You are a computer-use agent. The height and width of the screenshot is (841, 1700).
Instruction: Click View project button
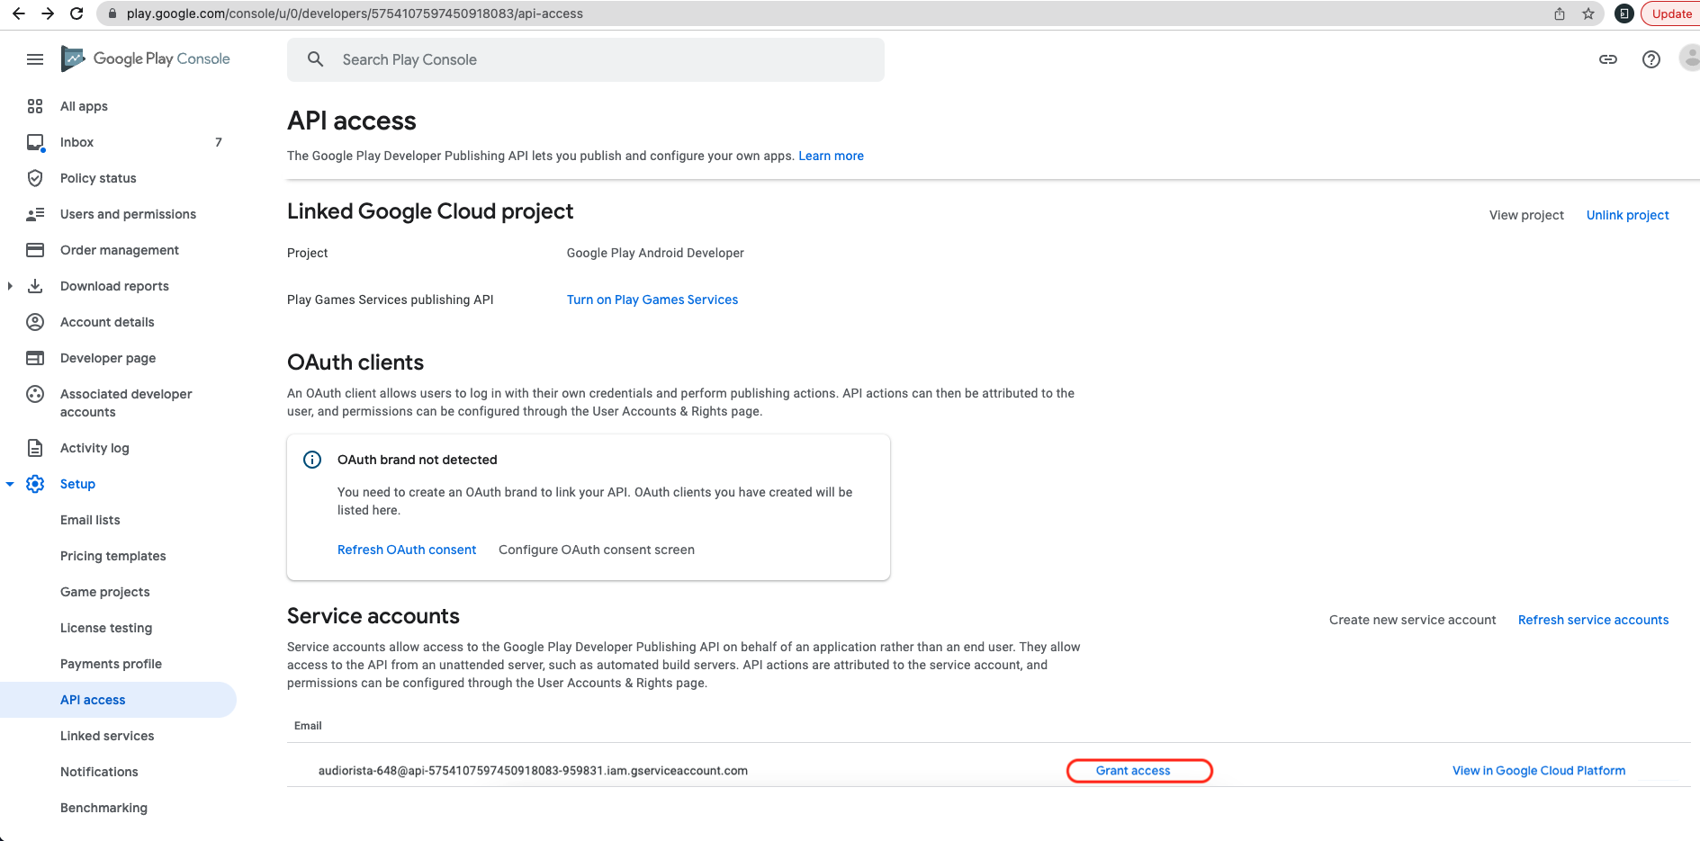1526,215
